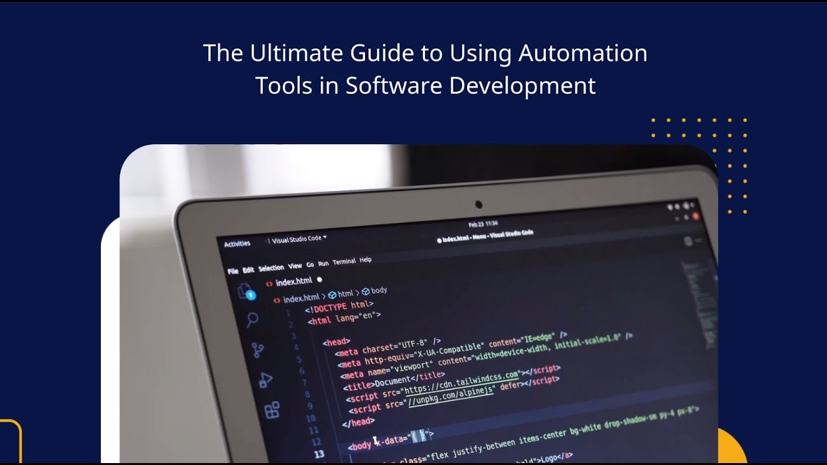The height and width of the screenshot is (465, 827).
Task: Open the Extensions squares icon
Action: coord(272,409)
